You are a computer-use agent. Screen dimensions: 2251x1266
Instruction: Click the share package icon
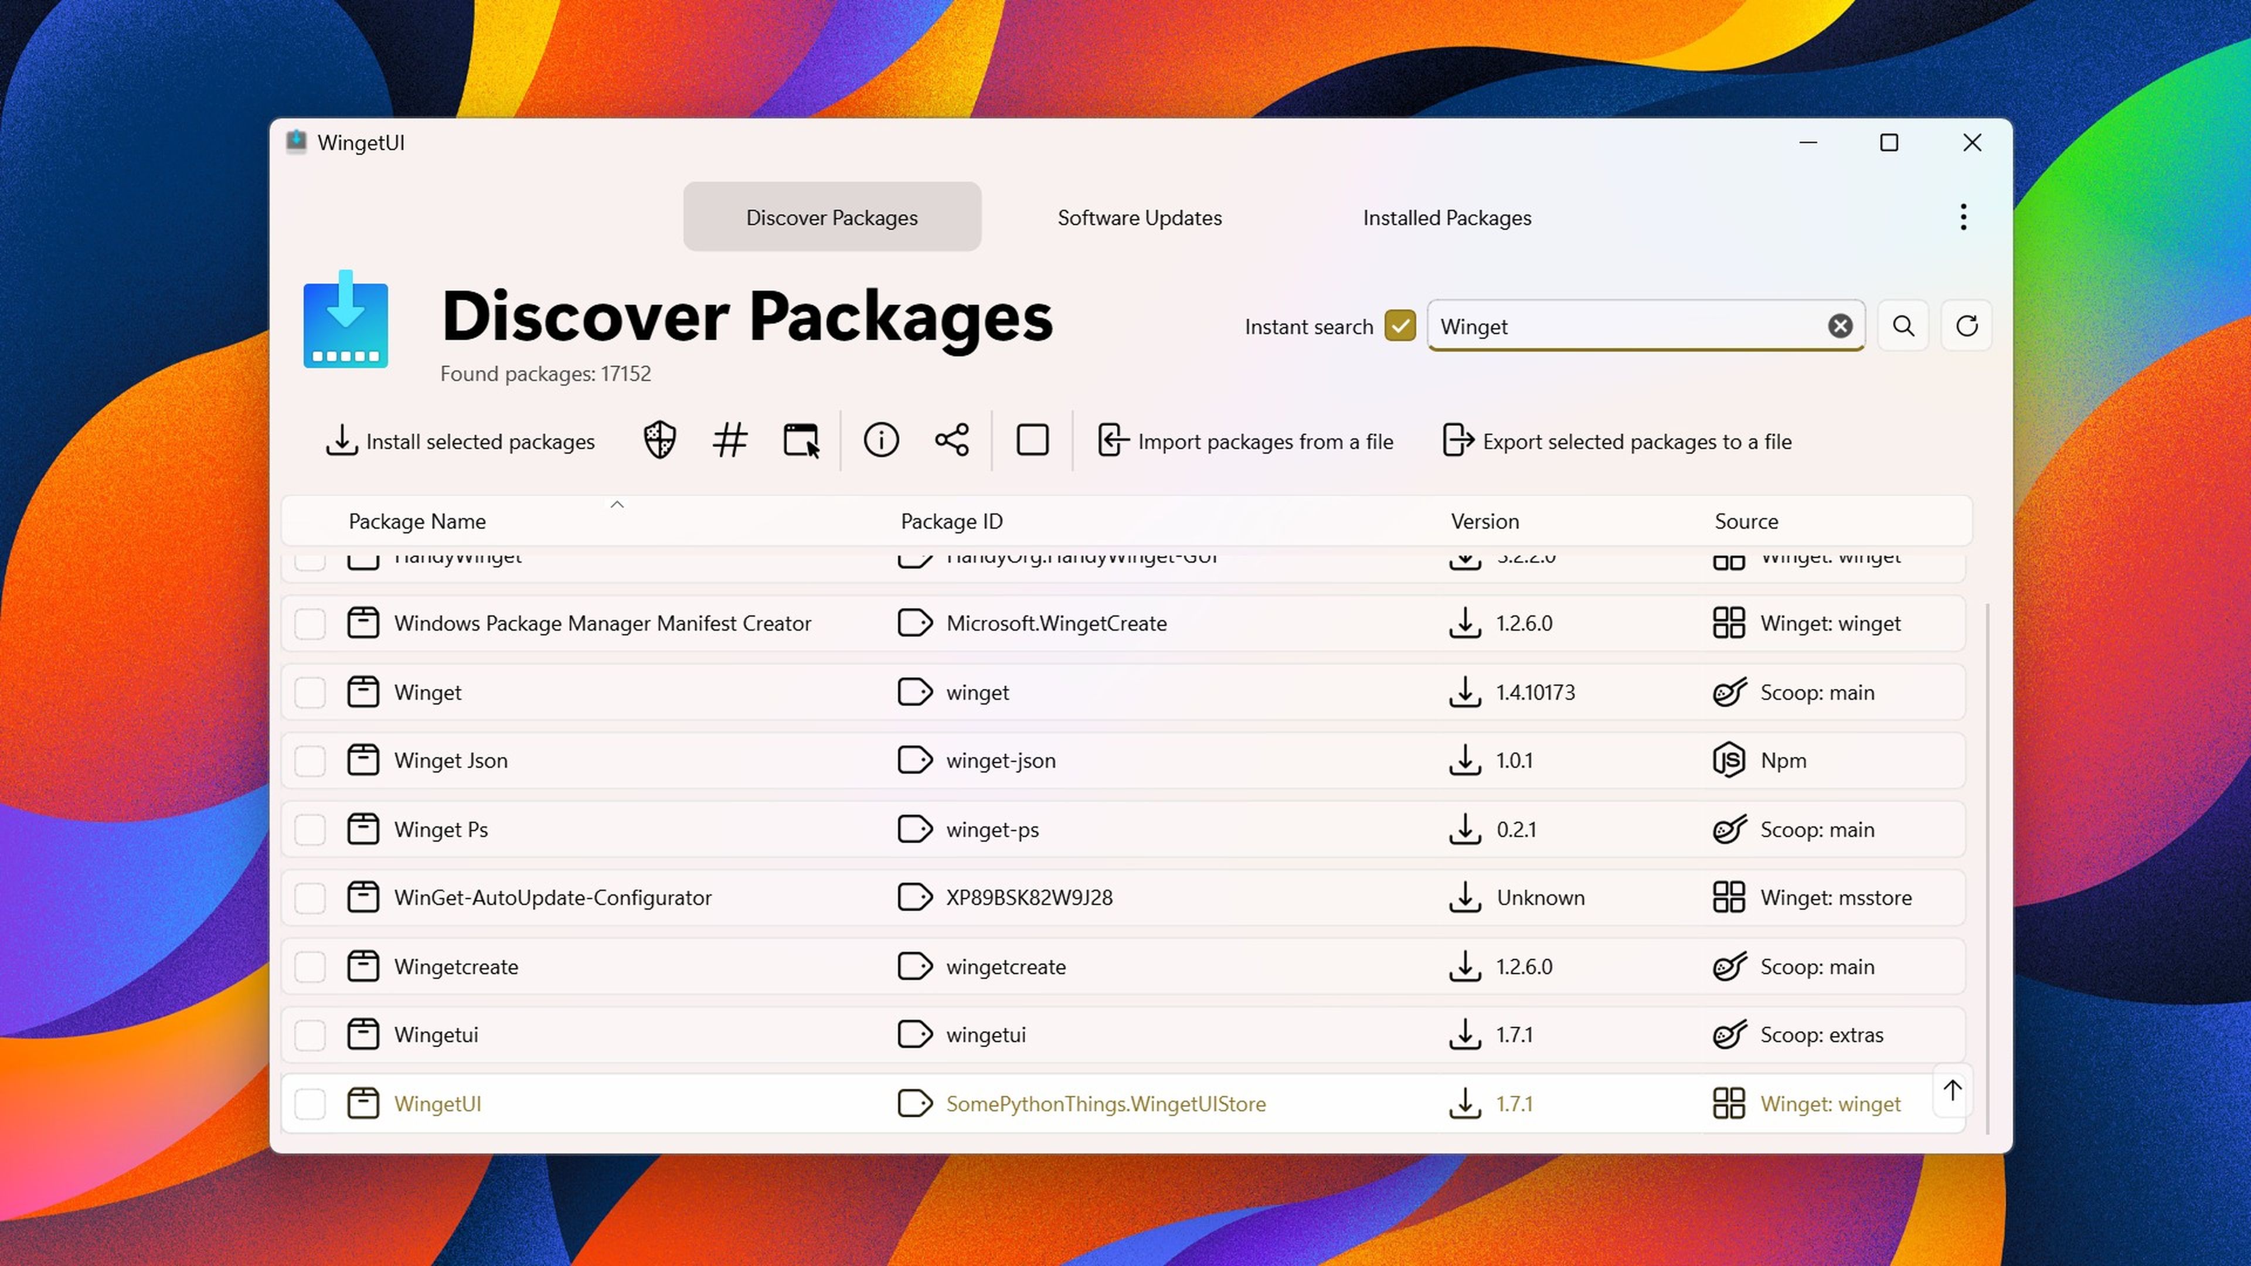click(951, 440)
